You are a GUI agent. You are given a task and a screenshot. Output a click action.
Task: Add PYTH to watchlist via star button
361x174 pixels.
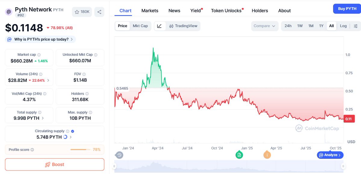82,12
